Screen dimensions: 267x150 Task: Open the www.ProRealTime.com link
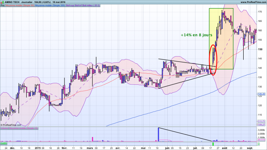tap(253, 2)
